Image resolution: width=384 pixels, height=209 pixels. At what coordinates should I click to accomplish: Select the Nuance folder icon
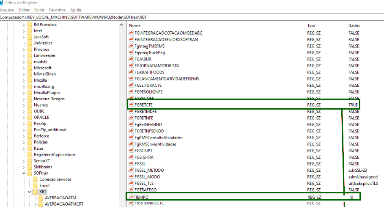(30, 105)
